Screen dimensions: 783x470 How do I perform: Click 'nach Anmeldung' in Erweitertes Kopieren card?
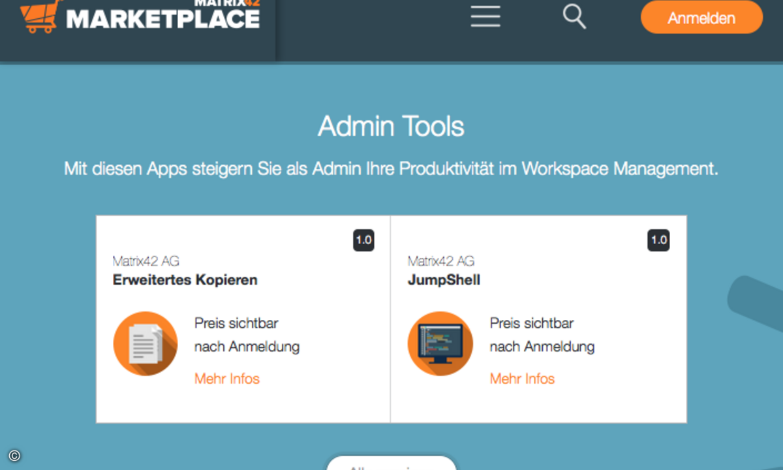[247, 347]
